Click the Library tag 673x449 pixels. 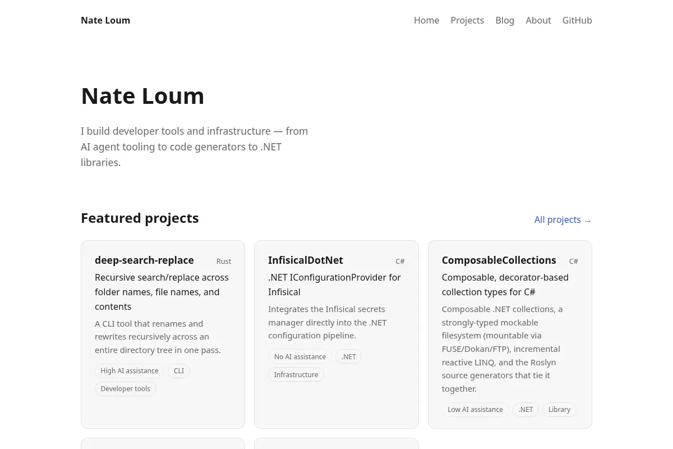tap(559, 410)
